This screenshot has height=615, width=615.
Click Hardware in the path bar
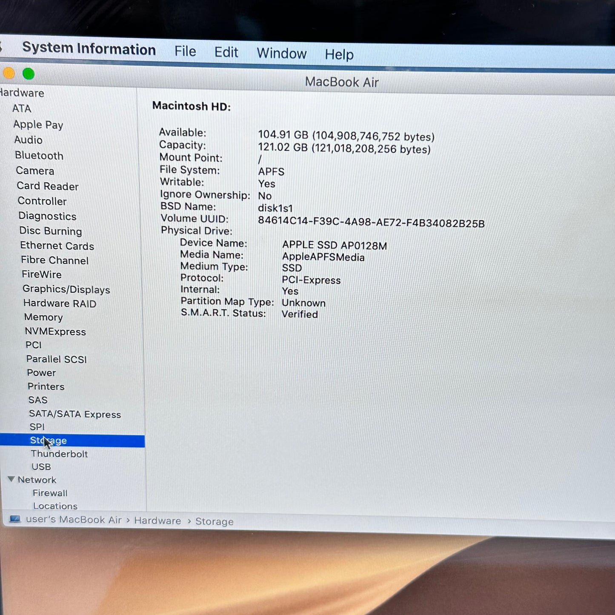pyautogui.click(x=157, y=521)
